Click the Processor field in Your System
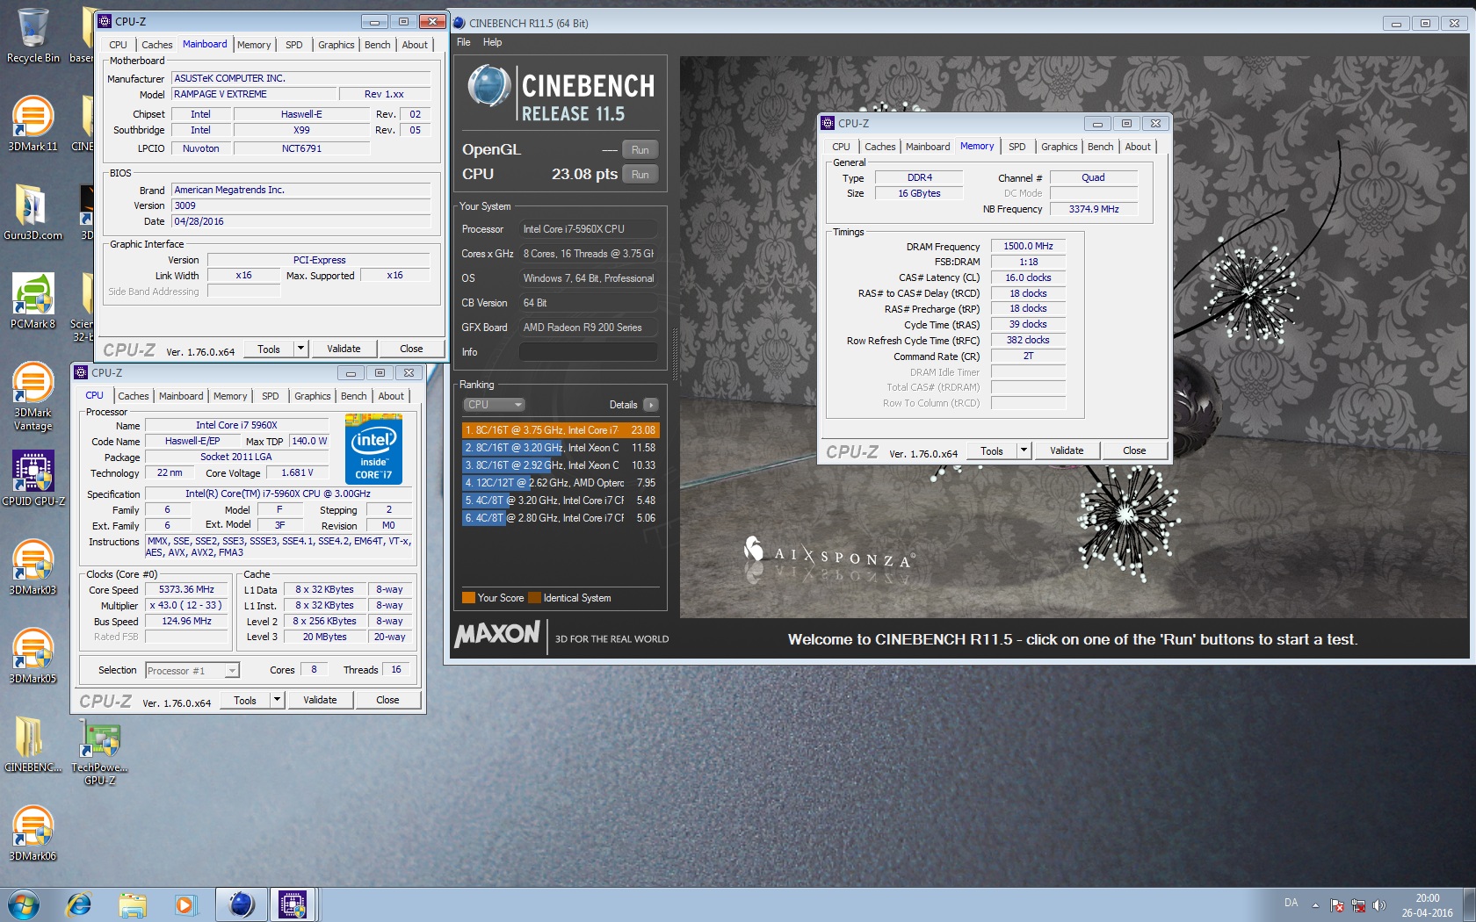This screenshot has width=1476, height=922. coord(588,229)
